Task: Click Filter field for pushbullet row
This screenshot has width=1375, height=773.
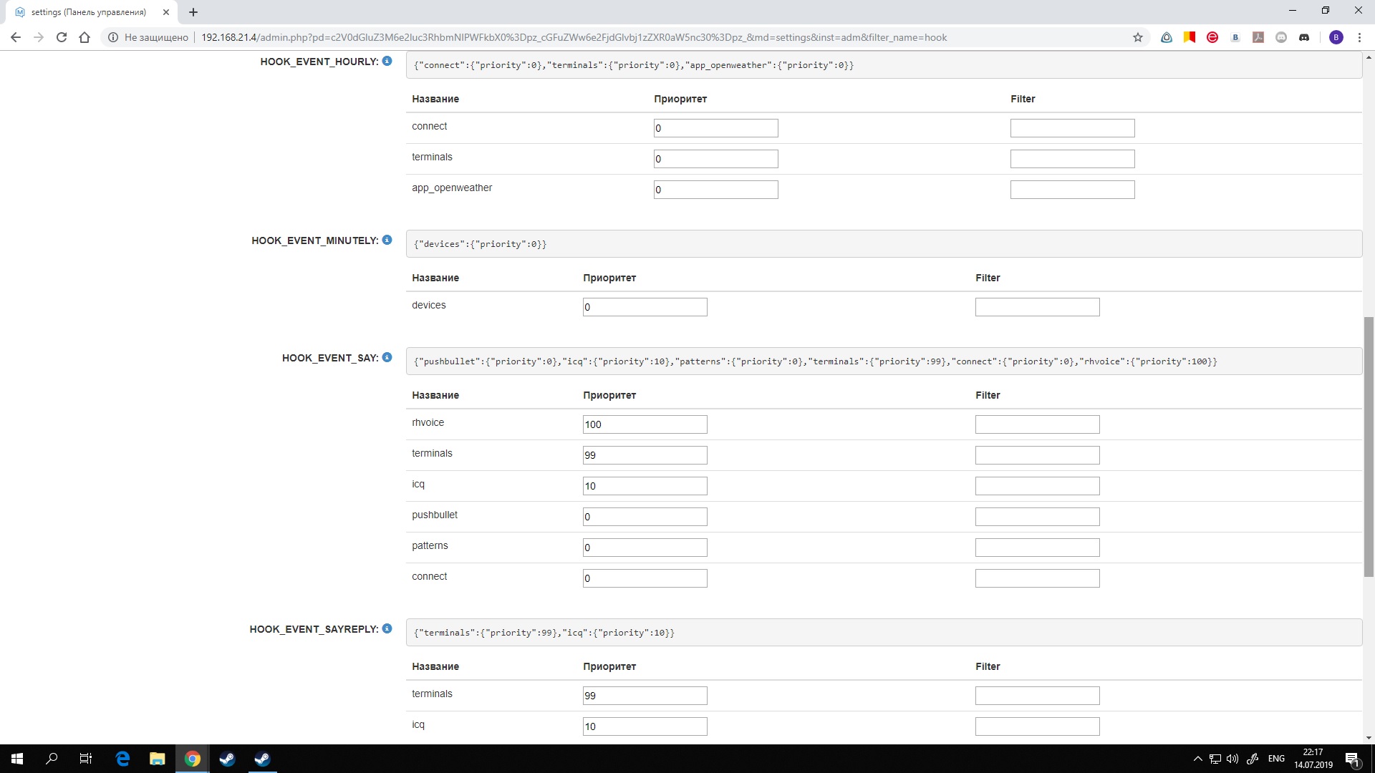Action: coord(1037,517)
